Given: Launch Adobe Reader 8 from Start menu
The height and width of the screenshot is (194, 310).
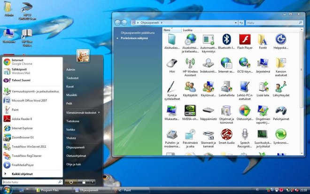Looking at the screenshot, I should (32, 119).
